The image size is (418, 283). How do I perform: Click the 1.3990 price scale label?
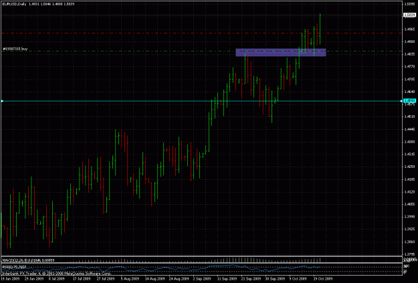pyautogui.click(x=409, y=217)
